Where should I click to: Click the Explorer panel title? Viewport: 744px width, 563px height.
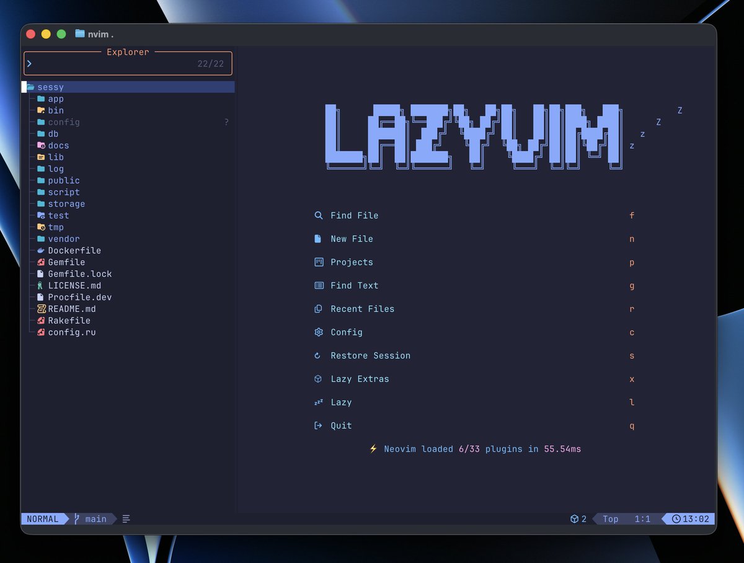(128, 52)
